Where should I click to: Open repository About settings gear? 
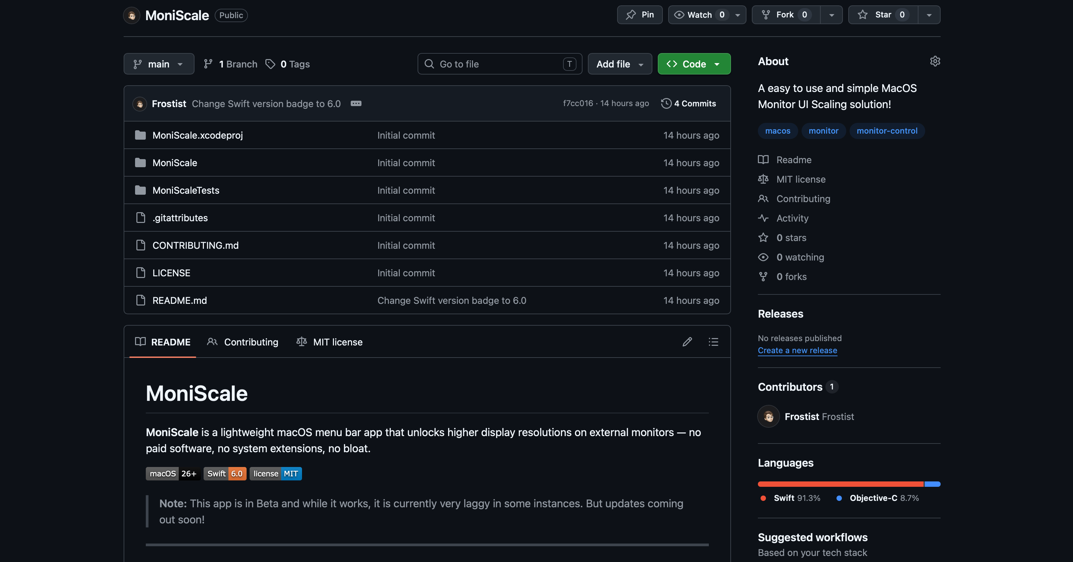tap(935, 61)
